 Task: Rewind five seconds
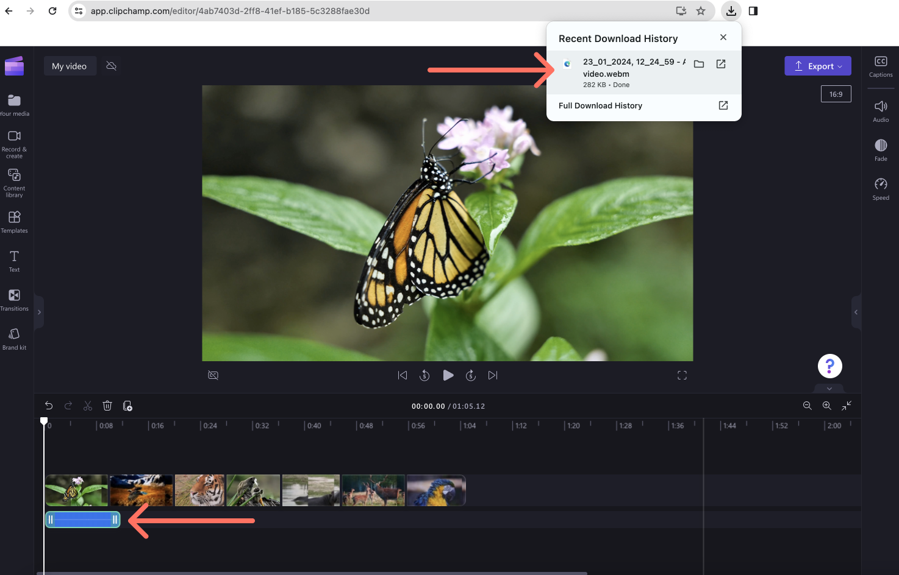pos(424,375)
